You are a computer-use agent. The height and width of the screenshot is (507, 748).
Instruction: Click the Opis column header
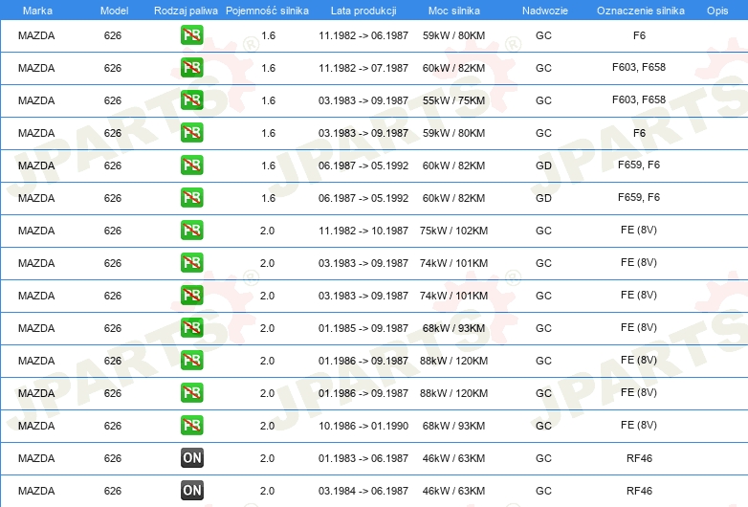(x=716, y=10)
